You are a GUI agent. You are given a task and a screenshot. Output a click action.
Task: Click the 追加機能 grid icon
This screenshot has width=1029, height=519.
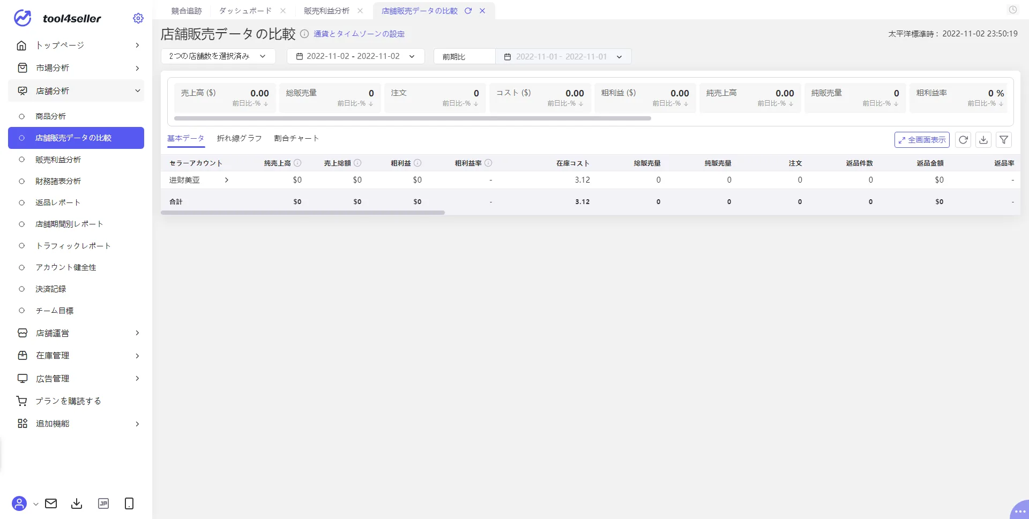pos(23,424)
